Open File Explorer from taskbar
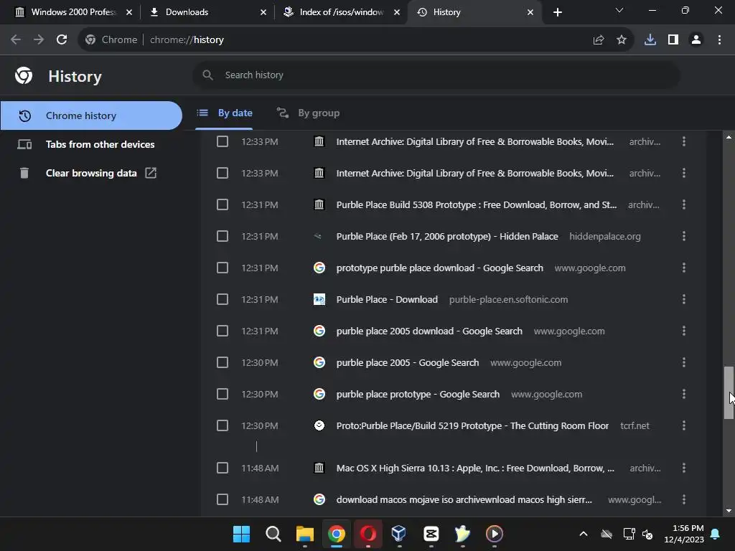The width and height of the screenshot is (735, 551). click(304, 534)
